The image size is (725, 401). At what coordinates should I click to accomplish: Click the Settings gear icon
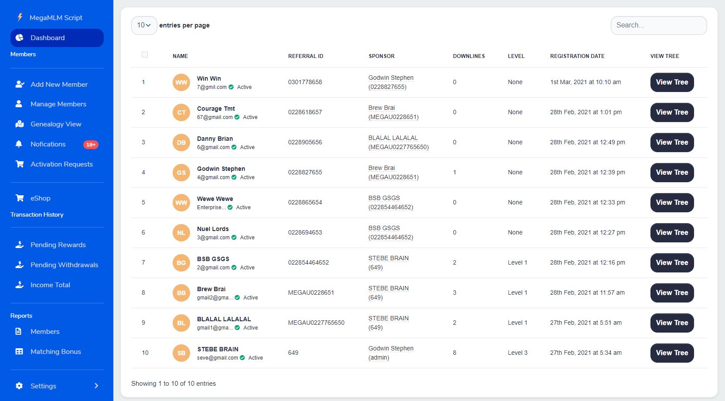pyautogui.click(x=19, y=386)
